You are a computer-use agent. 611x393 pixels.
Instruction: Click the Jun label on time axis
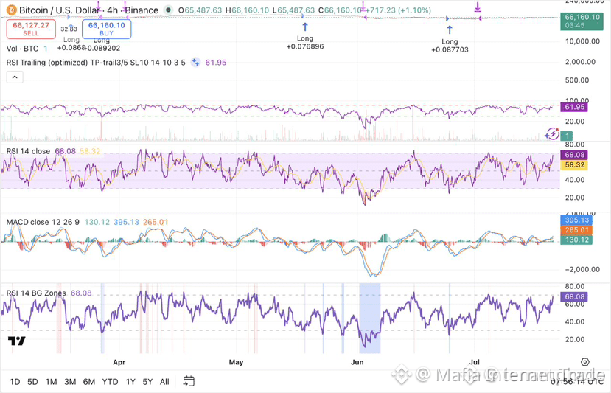coord(357,362)
